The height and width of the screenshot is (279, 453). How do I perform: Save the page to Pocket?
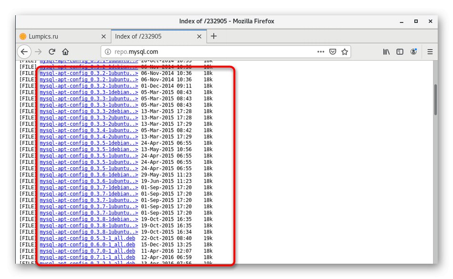click(332, 52)
